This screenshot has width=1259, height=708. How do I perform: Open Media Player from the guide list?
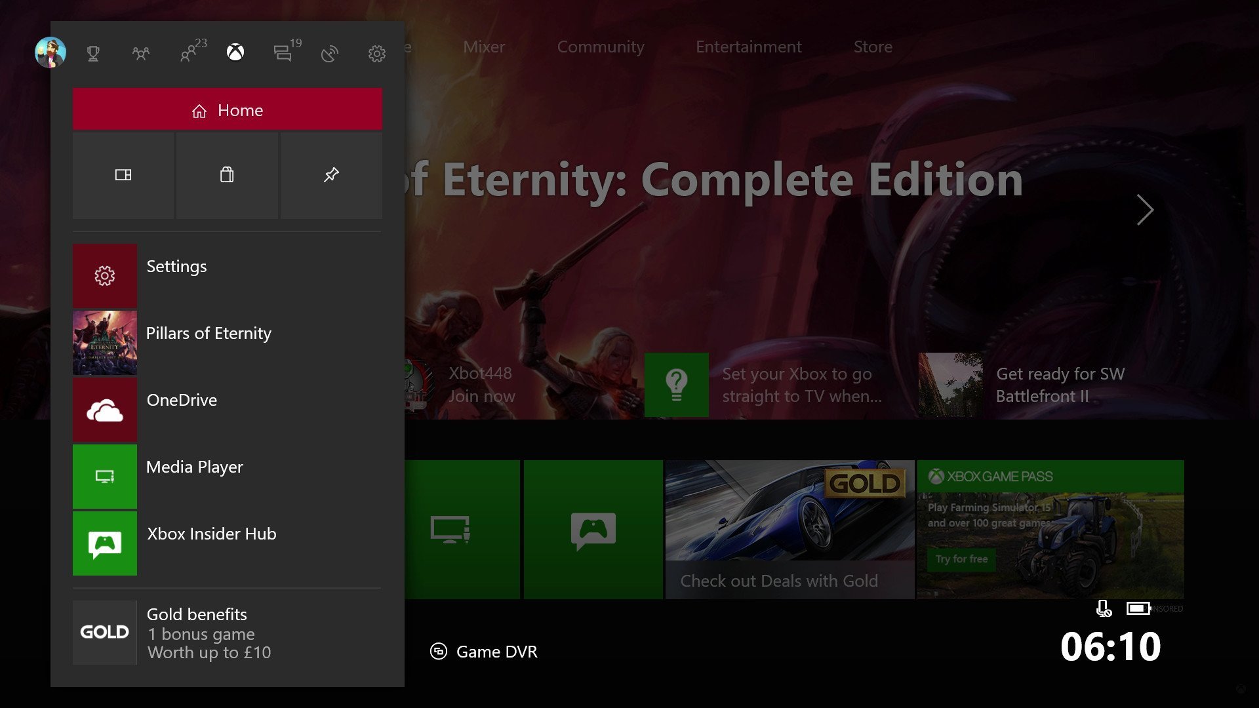point(227,477)
